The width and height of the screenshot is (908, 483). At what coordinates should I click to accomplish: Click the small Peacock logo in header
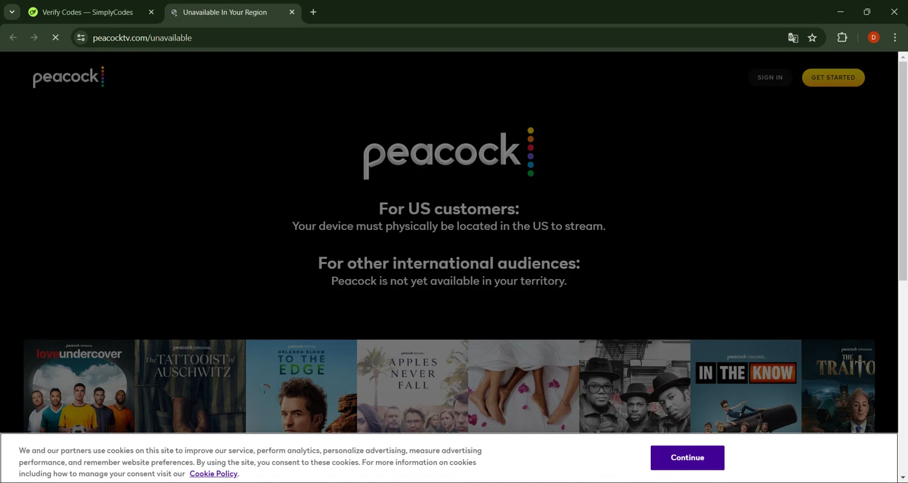click(x=68, y=77)
